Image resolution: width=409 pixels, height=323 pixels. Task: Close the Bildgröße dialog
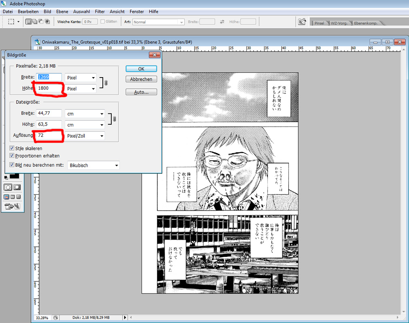[x=155, y=55]
